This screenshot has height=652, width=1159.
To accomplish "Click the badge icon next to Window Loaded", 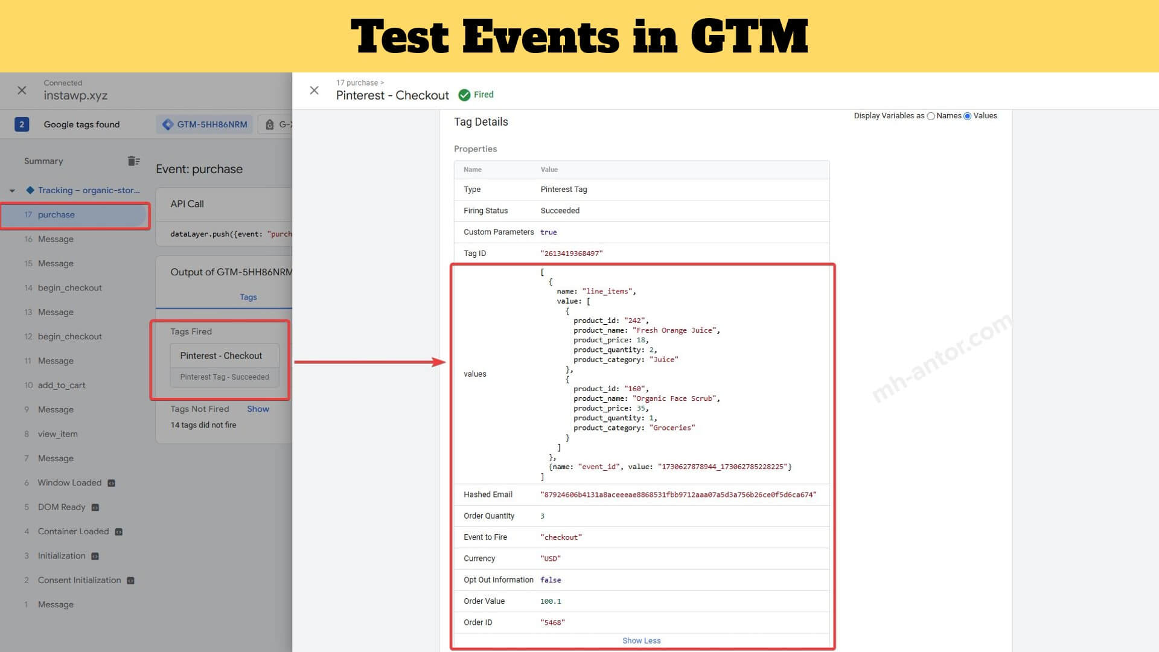I will point(111,483).
